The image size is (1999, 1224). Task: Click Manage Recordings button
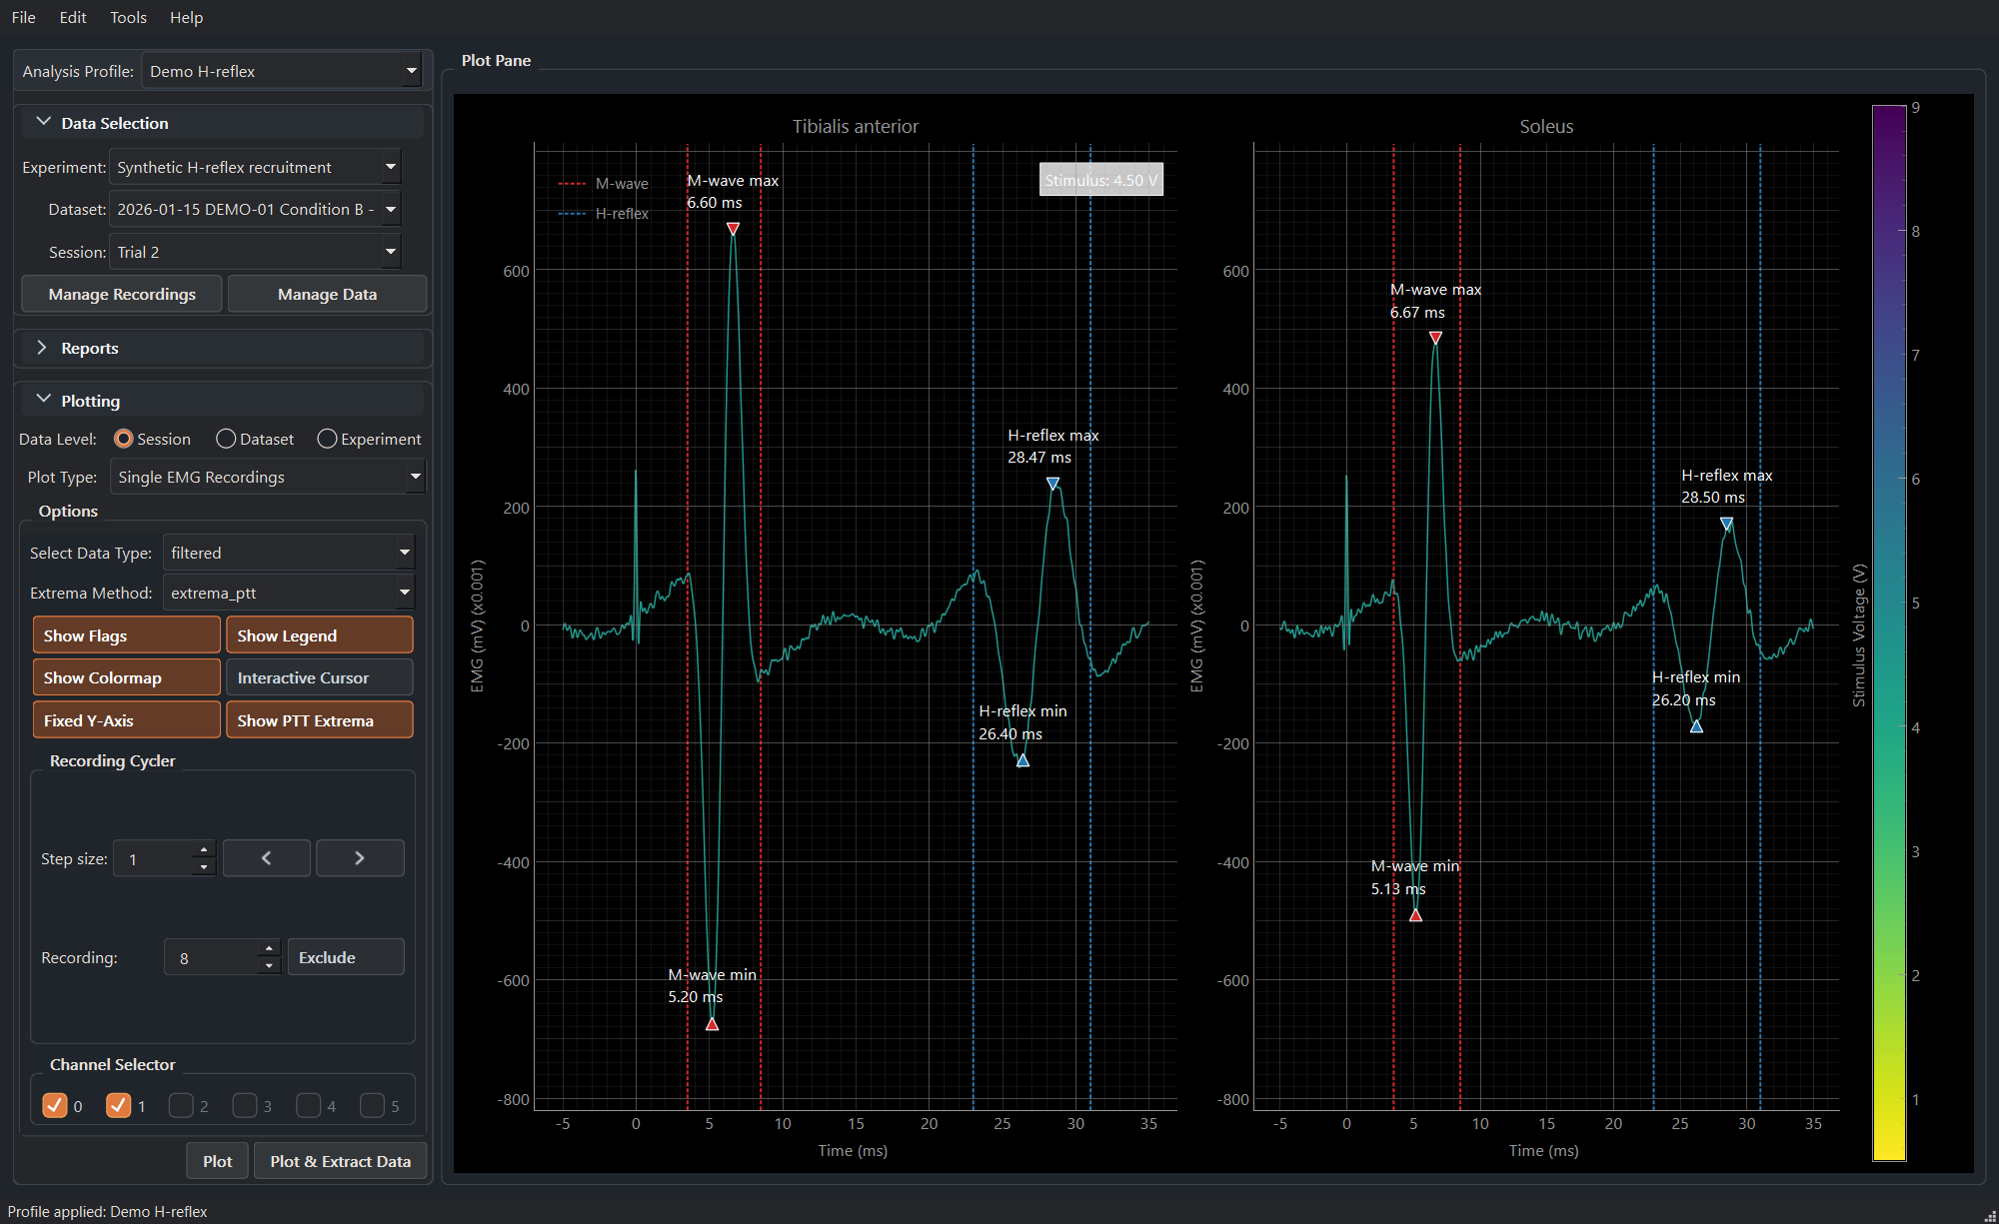(122, 294)
